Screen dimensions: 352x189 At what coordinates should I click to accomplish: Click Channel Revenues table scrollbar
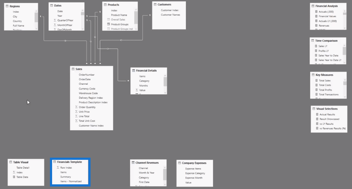point(165,175)
